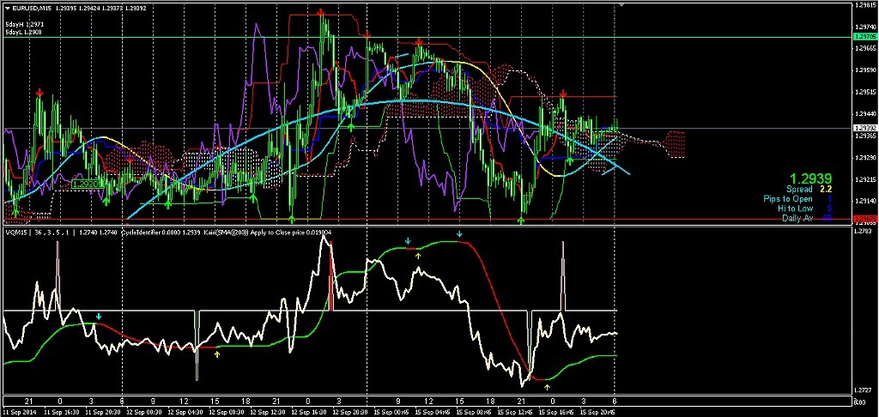Click the 1.2727 indicator scale value
Image resolution: width=879 pixels, height=417 pixels.
pyautogui.click(x=864, y=390)
